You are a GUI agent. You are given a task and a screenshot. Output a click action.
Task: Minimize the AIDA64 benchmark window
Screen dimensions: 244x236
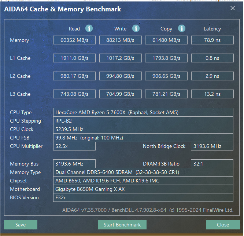tap(211, 8)
